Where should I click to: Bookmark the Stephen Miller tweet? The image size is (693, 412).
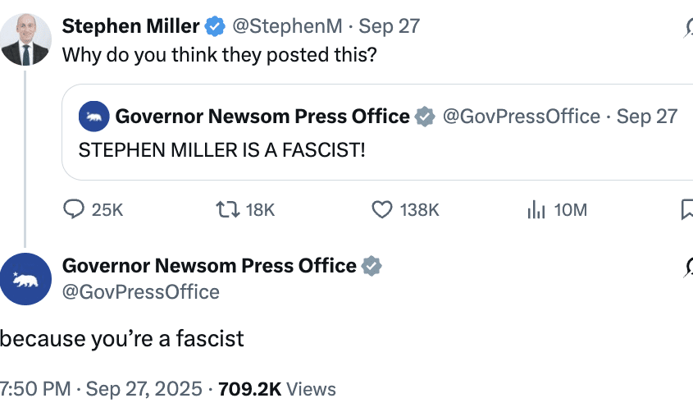coord(687,210)
